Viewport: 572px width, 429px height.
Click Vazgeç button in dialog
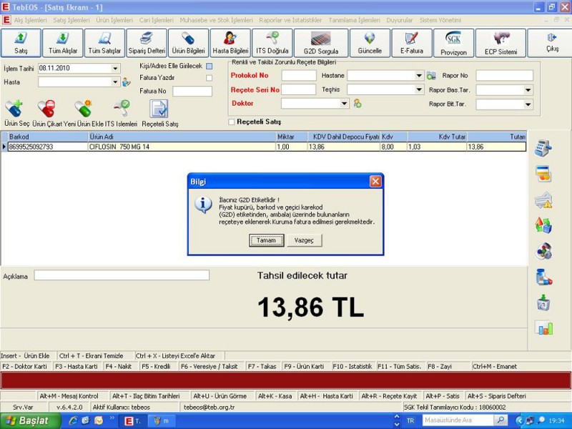coord(305,241)
